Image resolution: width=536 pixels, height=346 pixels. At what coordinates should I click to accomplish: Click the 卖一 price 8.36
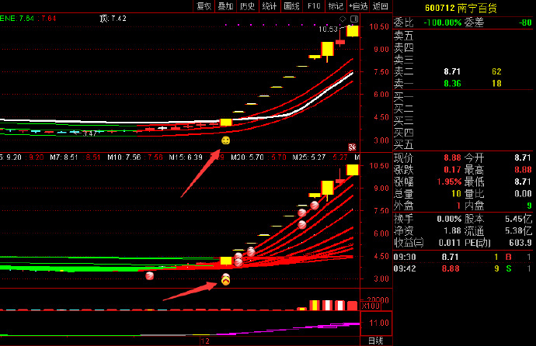point(452,84)
